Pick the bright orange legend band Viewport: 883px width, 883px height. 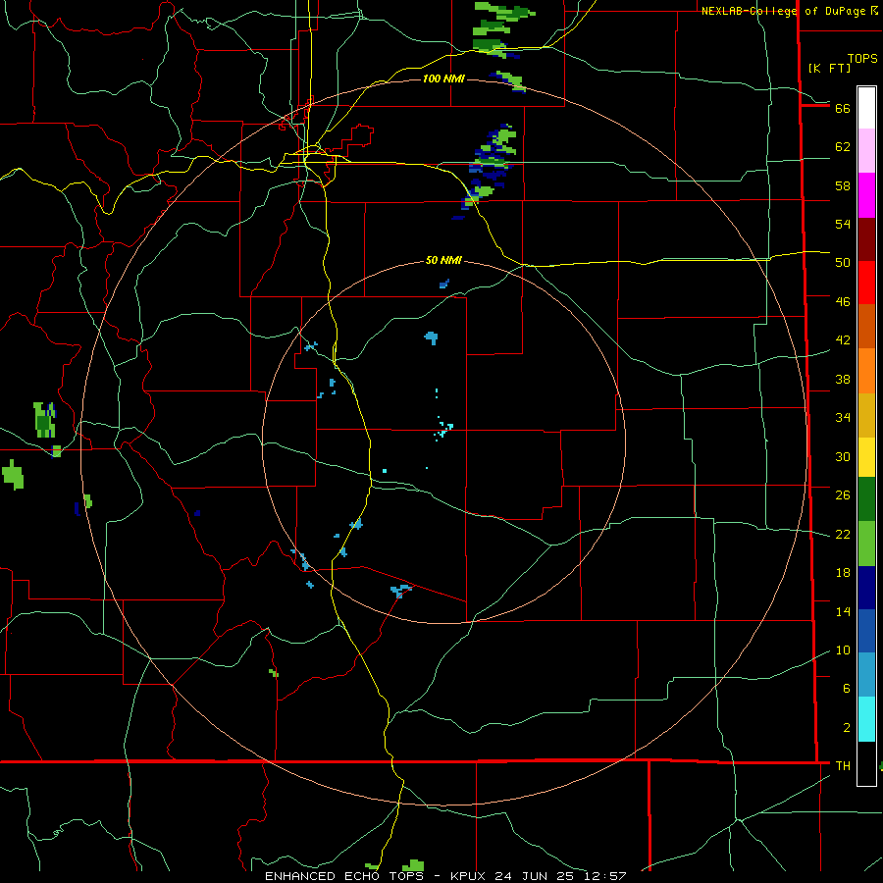[x=866, y=371]
